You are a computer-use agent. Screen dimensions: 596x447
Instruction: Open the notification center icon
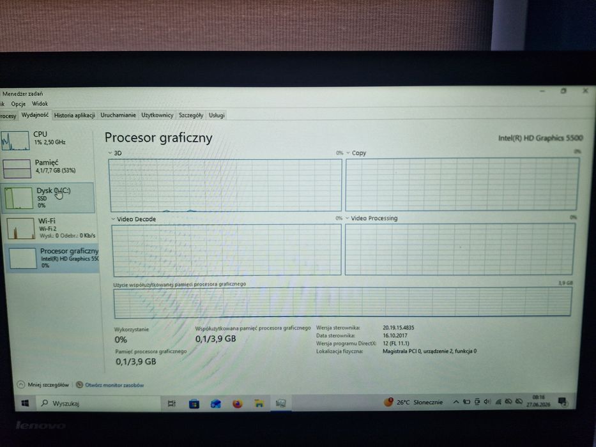click(562, 401)
